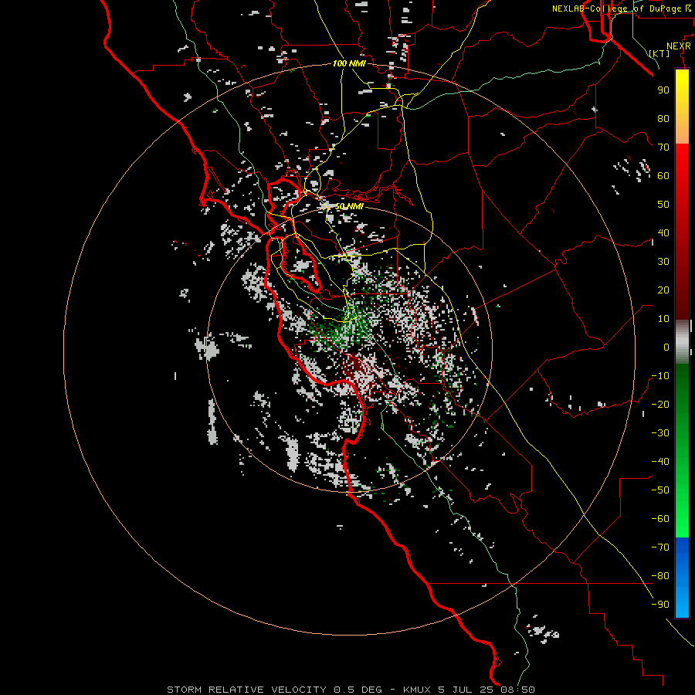Screen dimensions: 695x695
Task: Click the [KT] units label above color scale
Action: coord(659,53)
